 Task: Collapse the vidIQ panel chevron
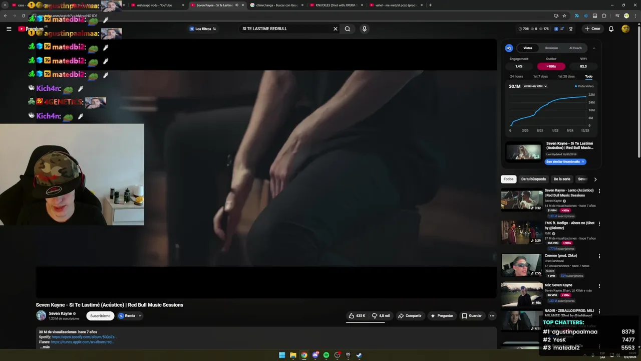[594, 48]
